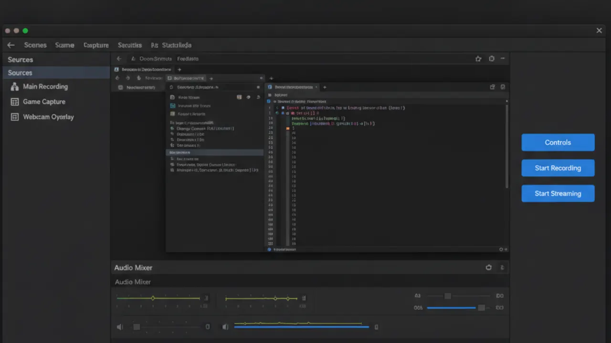Open the Capture menu
The height and width of the screenshot is (343, 611).
(96, 45)
